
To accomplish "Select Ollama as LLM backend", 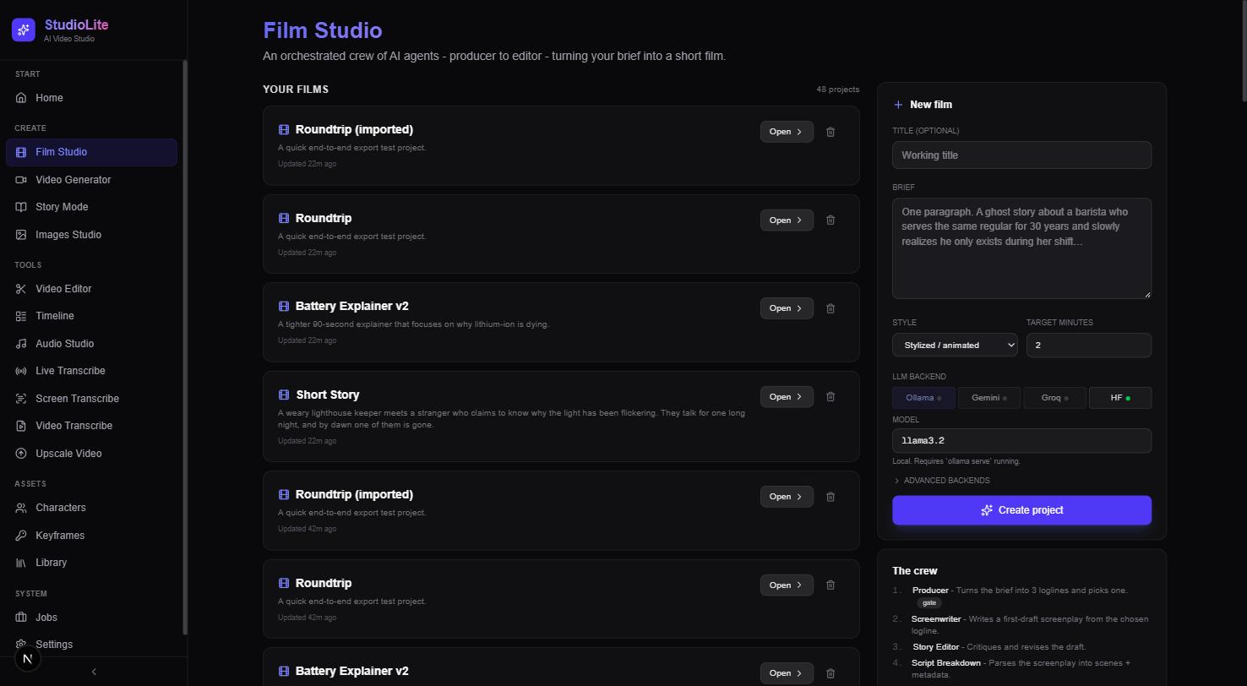I will (923, 398).
